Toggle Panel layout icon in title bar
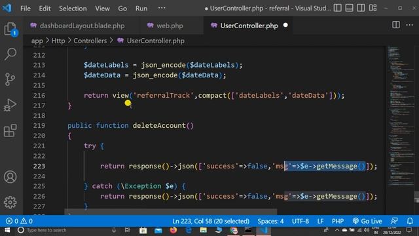This screenshot has height=236, width=419. tap(349, 8)
